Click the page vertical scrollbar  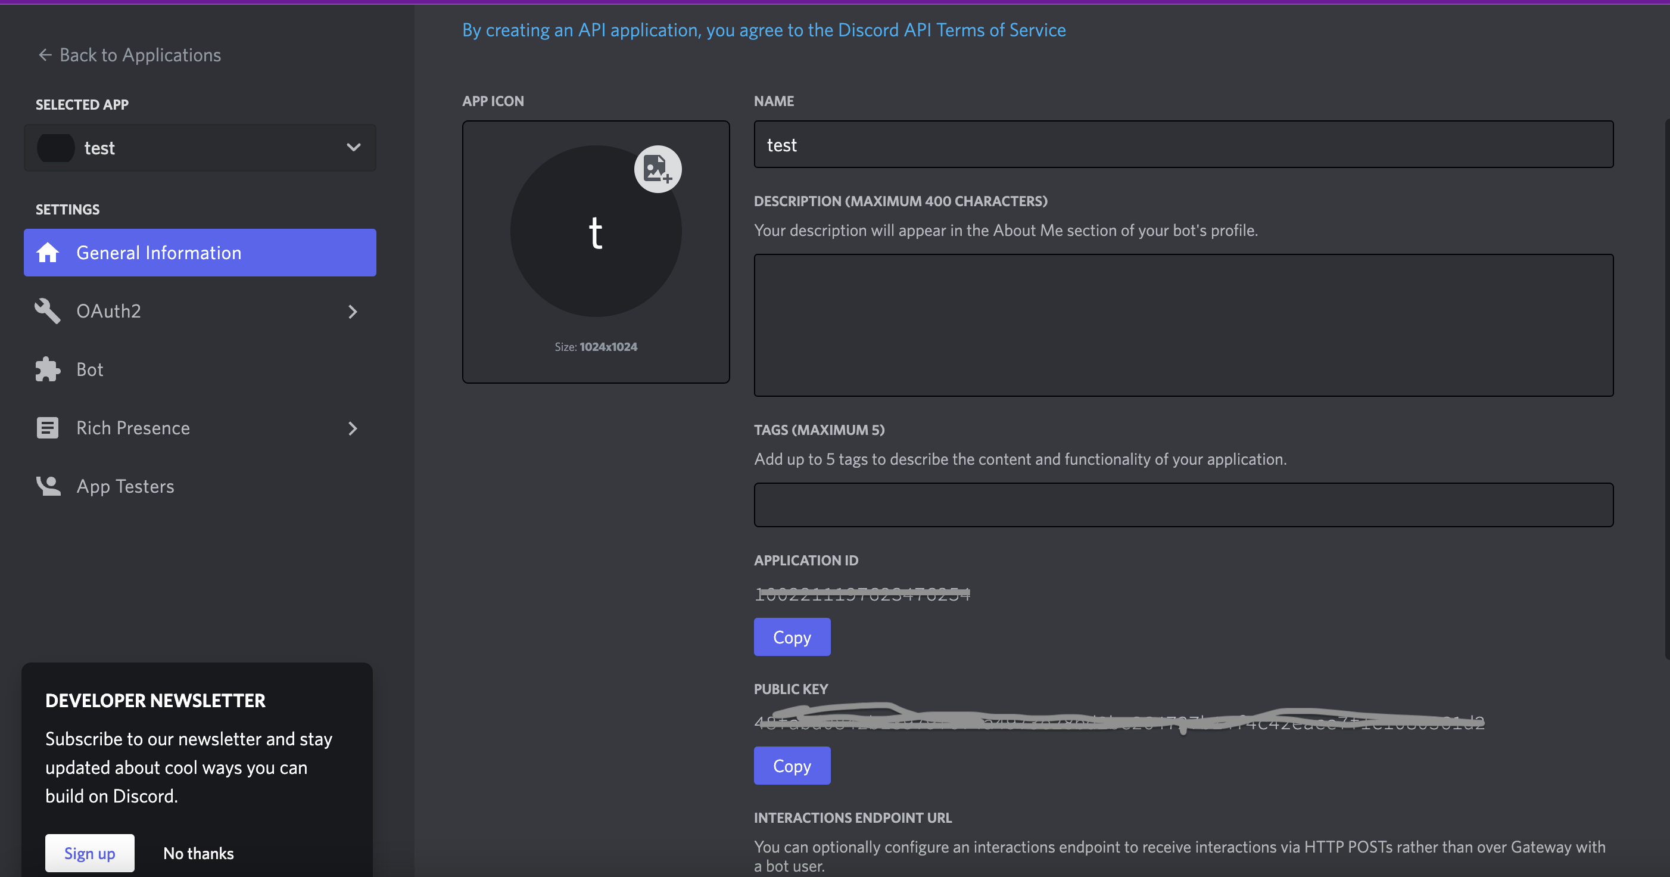click(1667, 389)
